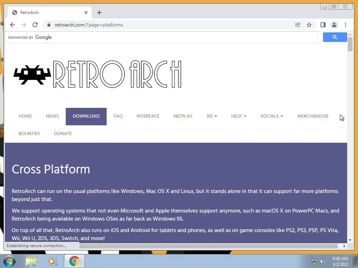Click the RetroArch tab favicon
Image resolution: width=358 pixels, height=268 pixels.
(x=15, y=13)
